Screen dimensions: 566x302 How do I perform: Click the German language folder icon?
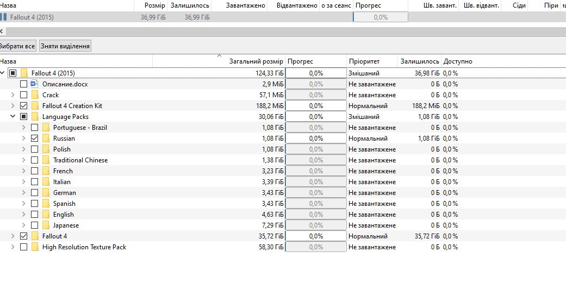pyautogui.click(x=46, y=193)
